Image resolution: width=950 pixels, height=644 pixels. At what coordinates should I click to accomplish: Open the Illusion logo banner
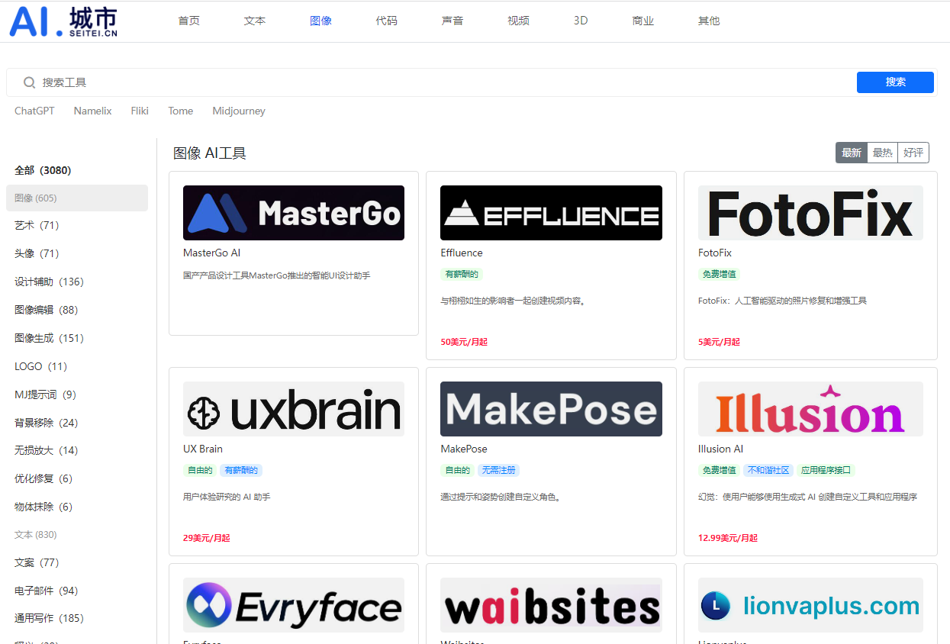coord(810,409)
